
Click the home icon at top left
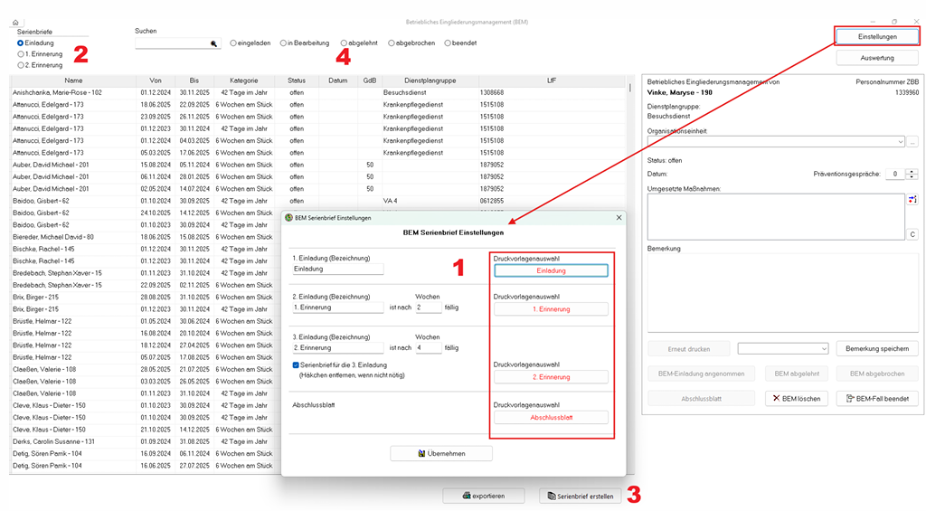[x=15, y=23]
